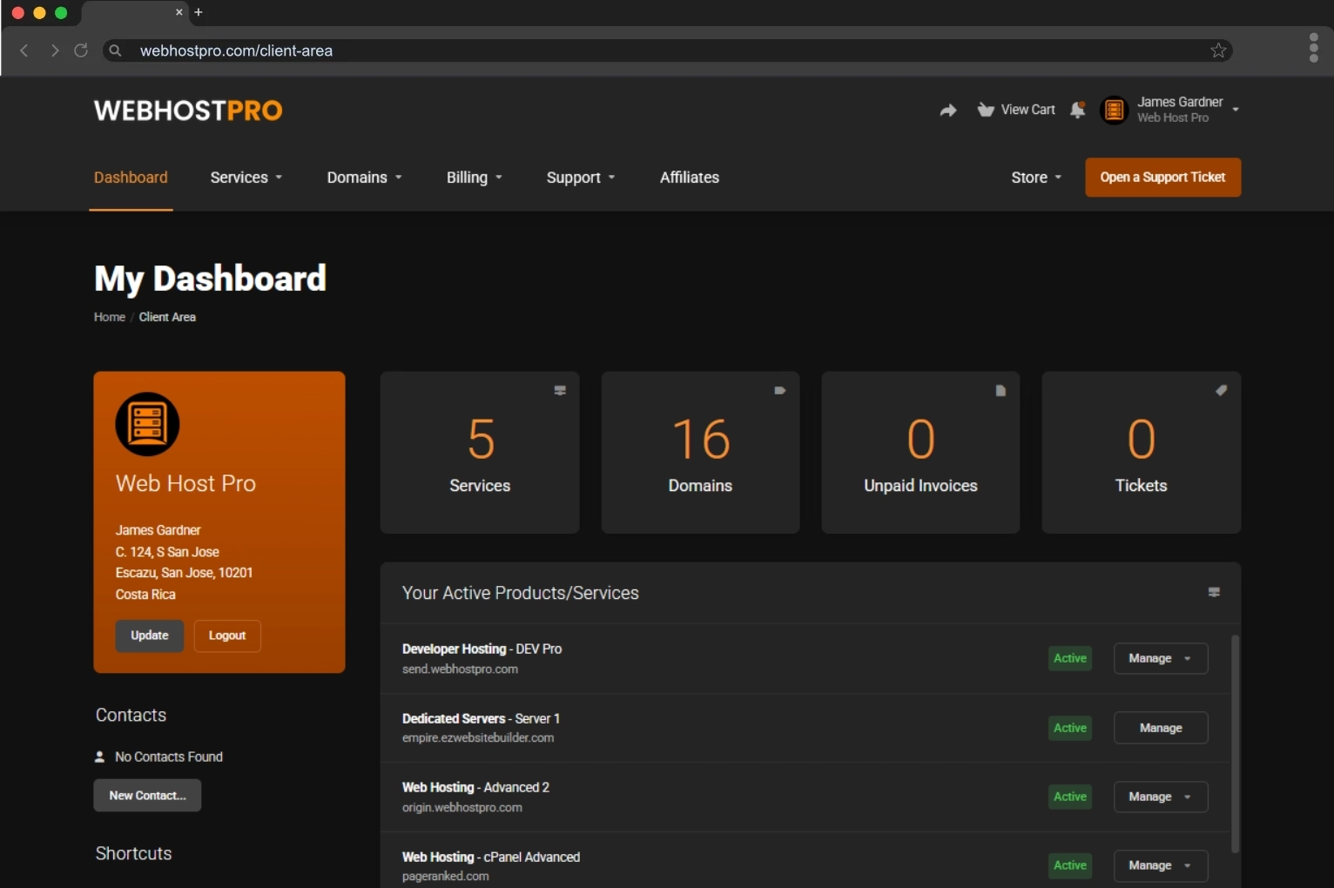Click the tag icon on the Domains card

[780, 390]
